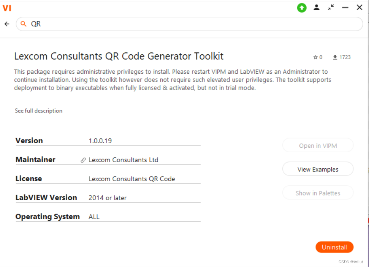The width and height of the screenshot is (369, 267).
Task: Click the Maintainer label
Action: pyautogui.click(x=35, y=160)
